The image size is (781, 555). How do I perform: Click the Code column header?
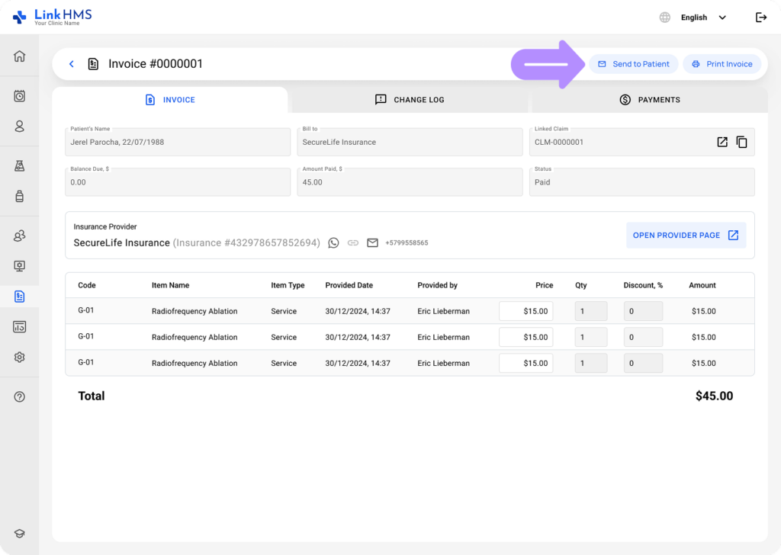click(87, 285)
